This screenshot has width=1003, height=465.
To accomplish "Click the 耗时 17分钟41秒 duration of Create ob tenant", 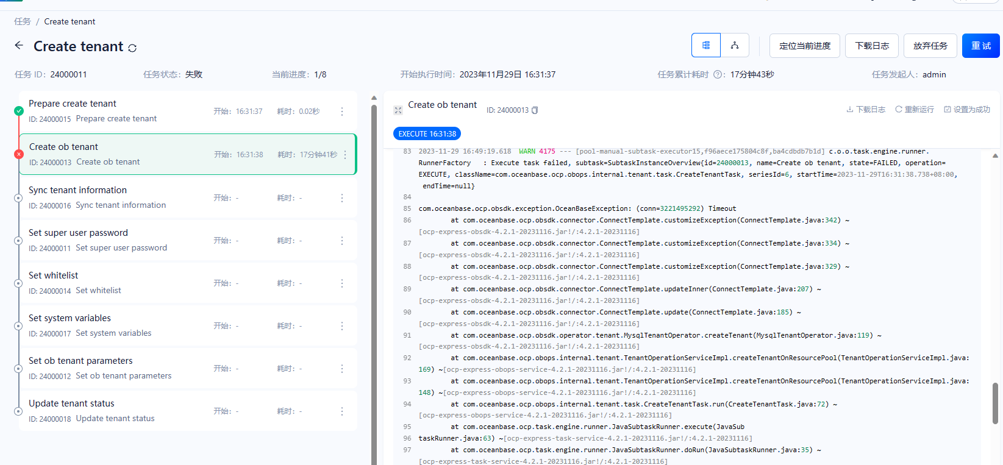I will click(307, 155).
